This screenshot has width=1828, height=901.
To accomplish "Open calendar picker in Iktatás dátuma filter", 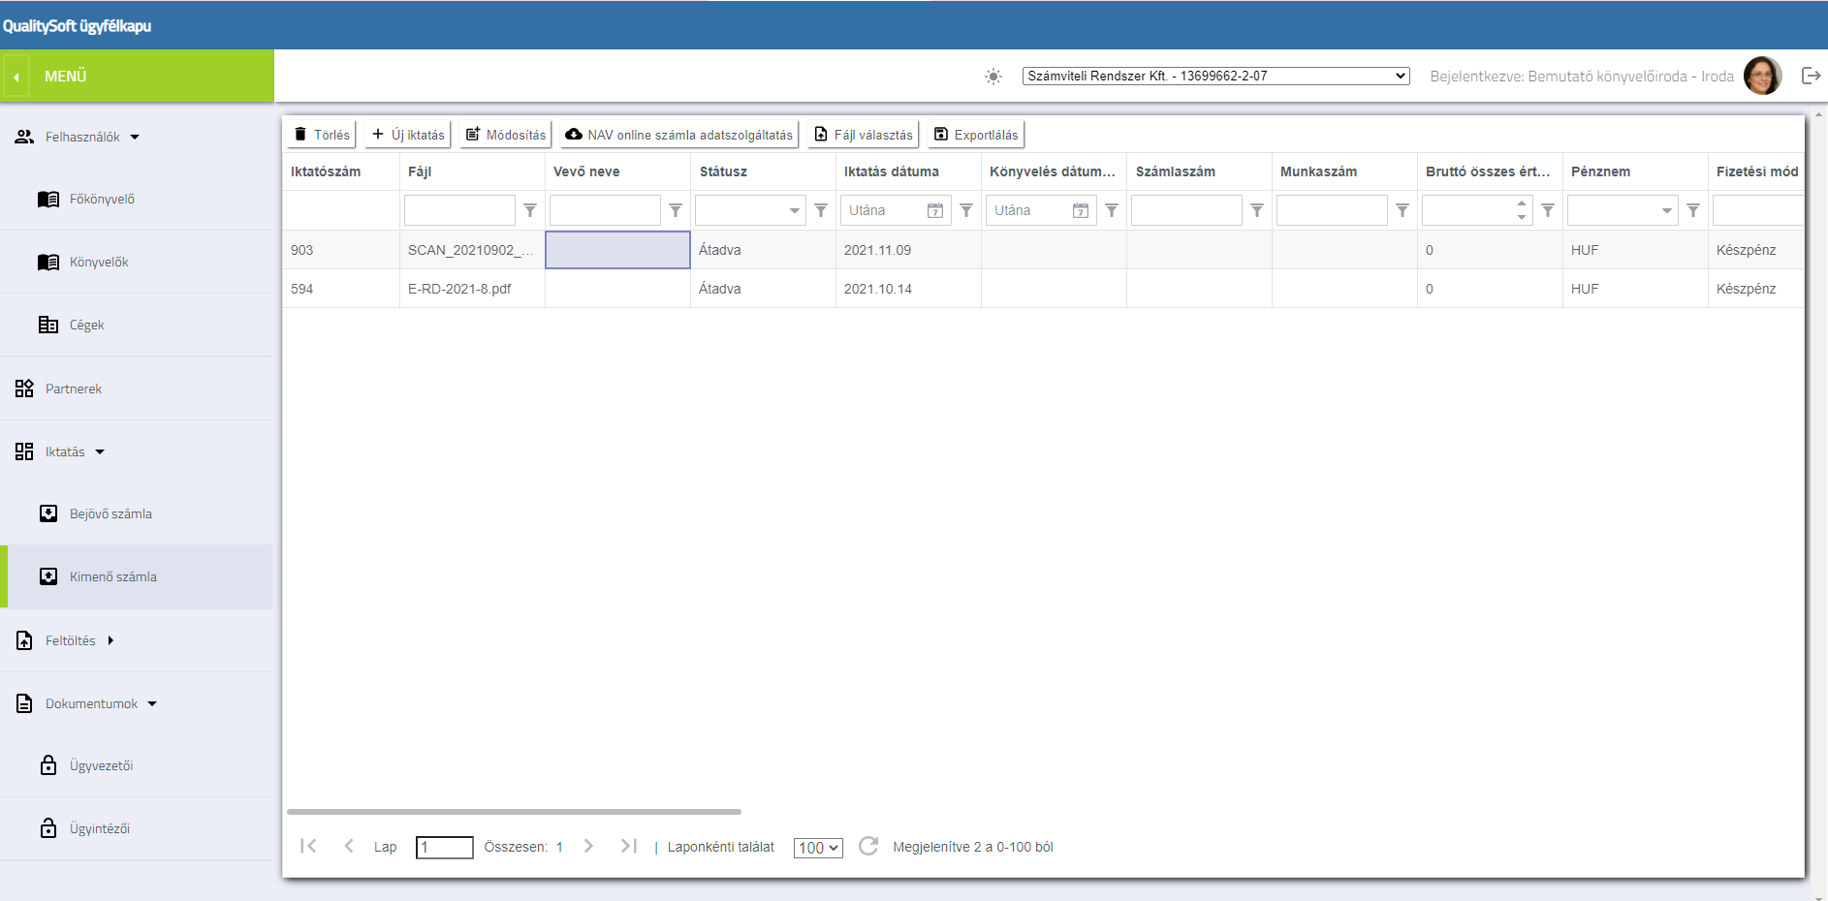I will [x=935, y=210].
